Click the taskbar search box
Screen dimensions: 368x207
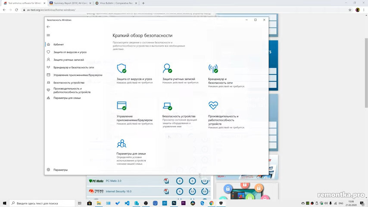[x=42, y=203]
